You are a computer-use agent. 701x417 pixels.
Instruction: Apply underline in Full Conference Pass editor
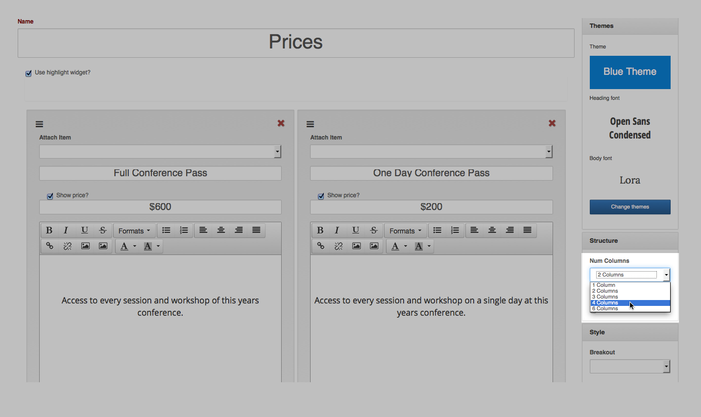[x=84, y=231]
